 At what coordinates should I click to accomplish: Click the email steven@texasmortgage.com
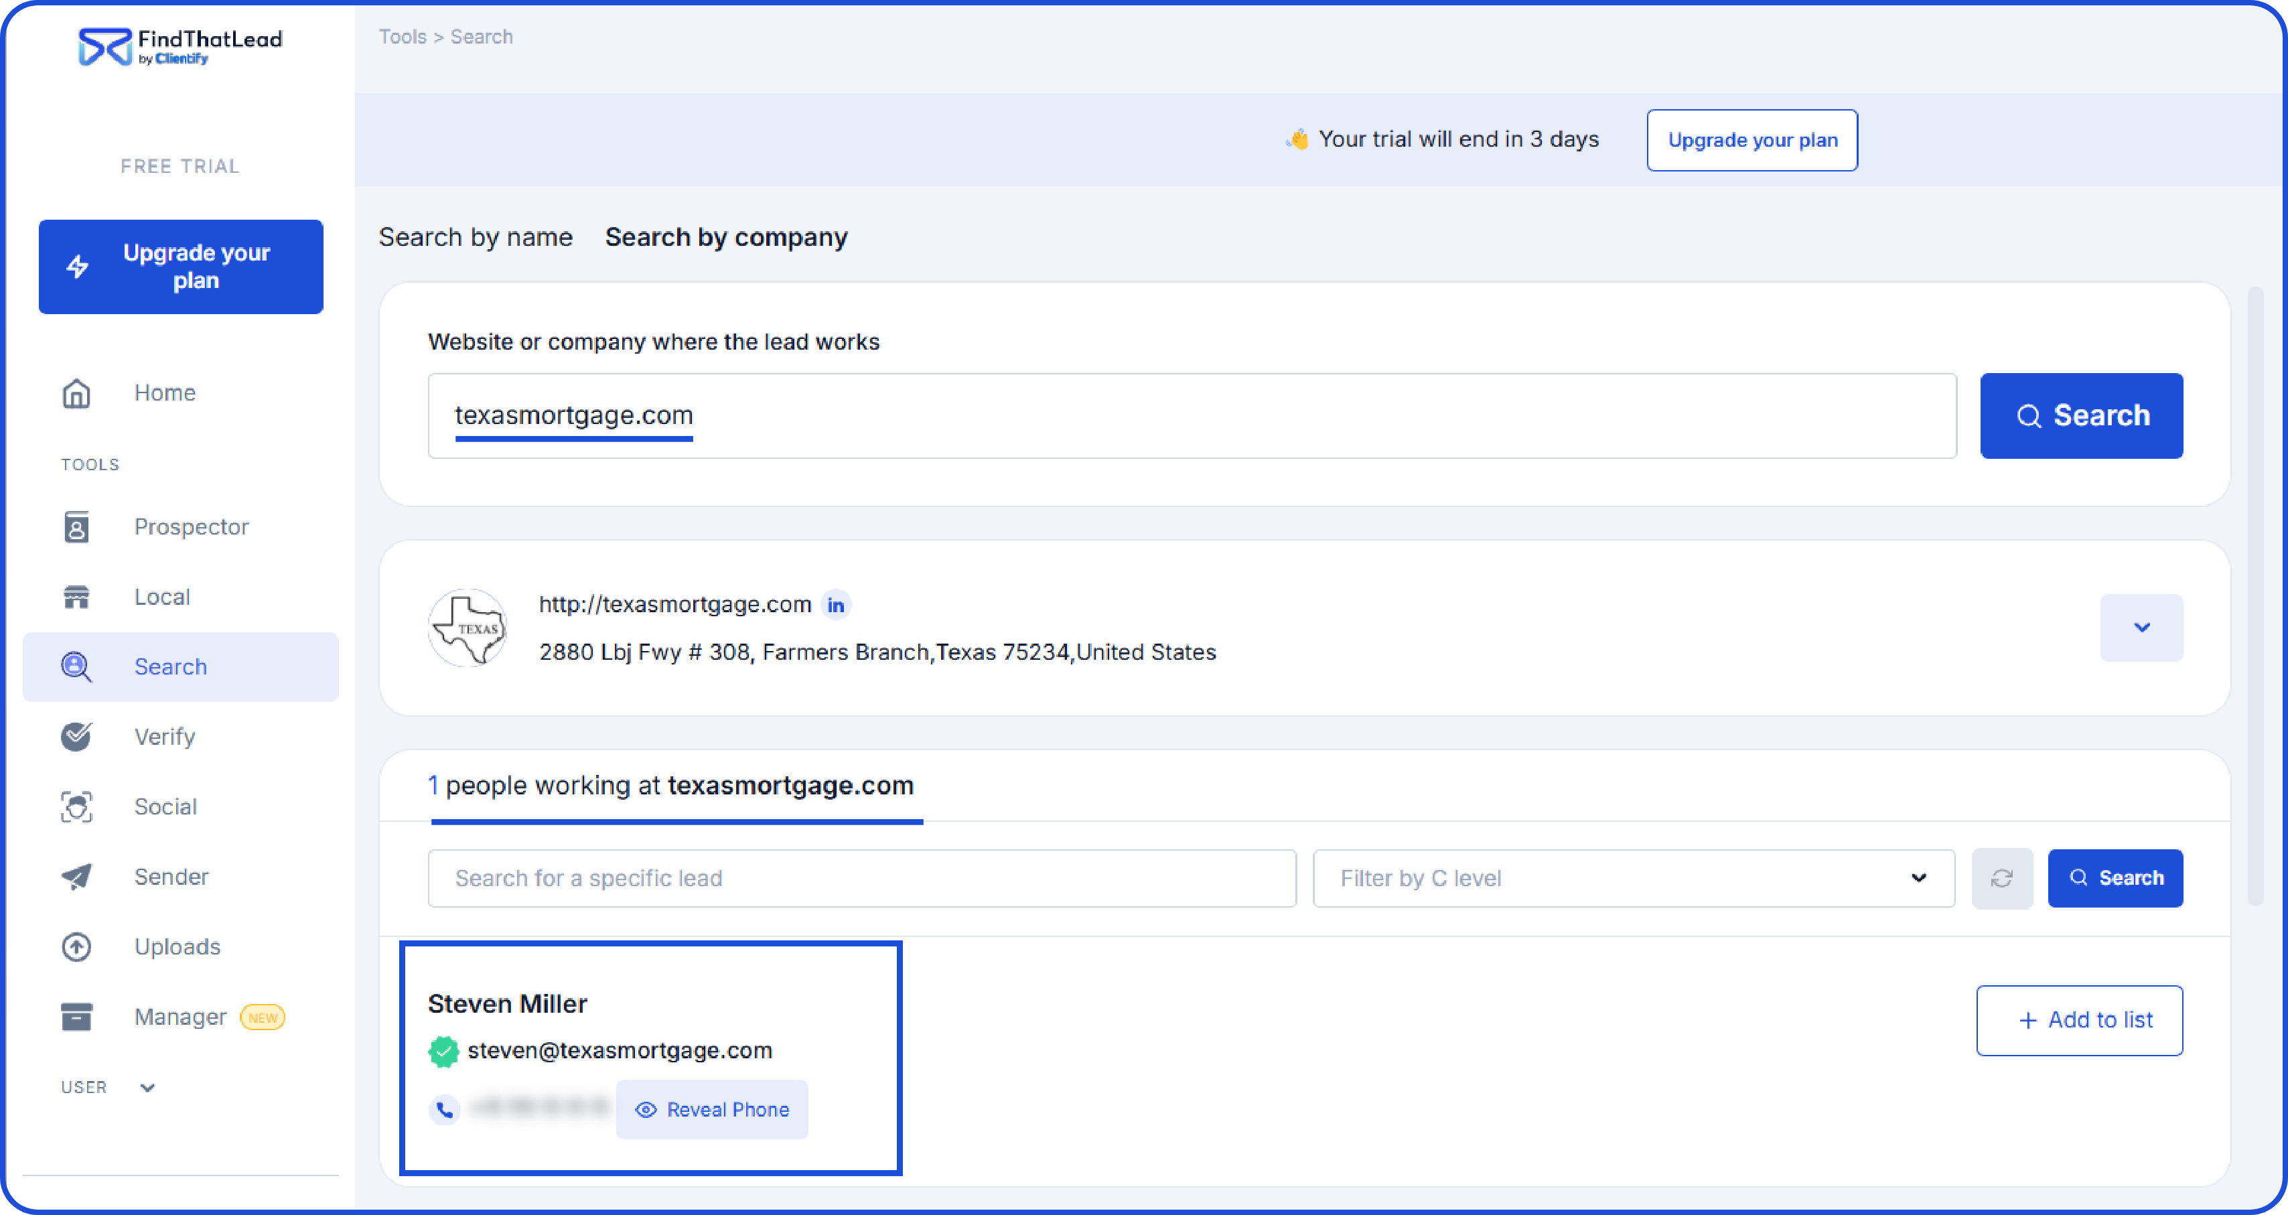(620, 1051)
